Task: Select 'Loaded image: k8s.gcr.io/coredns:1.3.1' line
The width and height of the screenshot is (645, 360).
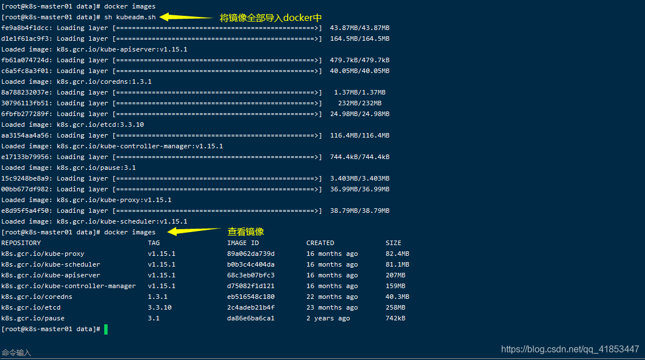Action: click(76, 82)
